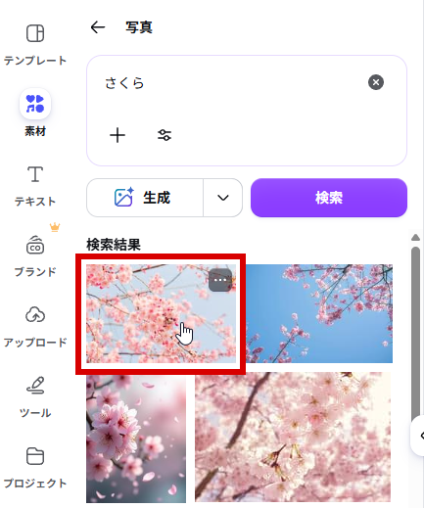
Task: Open the three-dot menu on first photo
Action: 220,280
